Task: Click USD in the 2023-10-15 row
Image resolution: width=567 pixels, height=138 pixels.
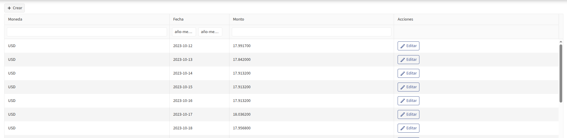Action: tap(12, 87)
